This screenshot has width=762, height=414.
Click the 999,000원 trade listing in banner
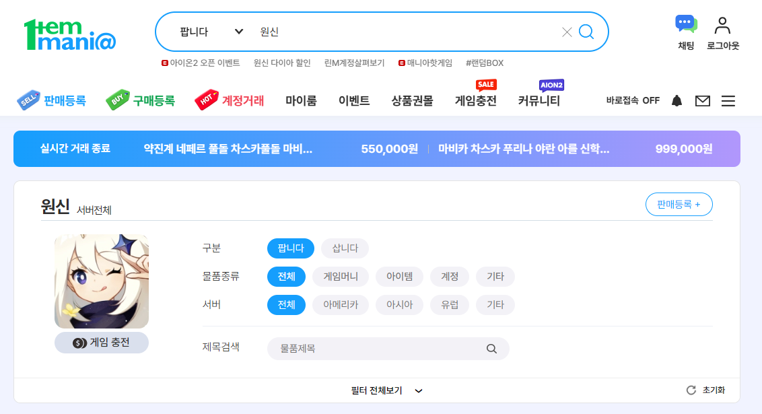click(576, 149)
